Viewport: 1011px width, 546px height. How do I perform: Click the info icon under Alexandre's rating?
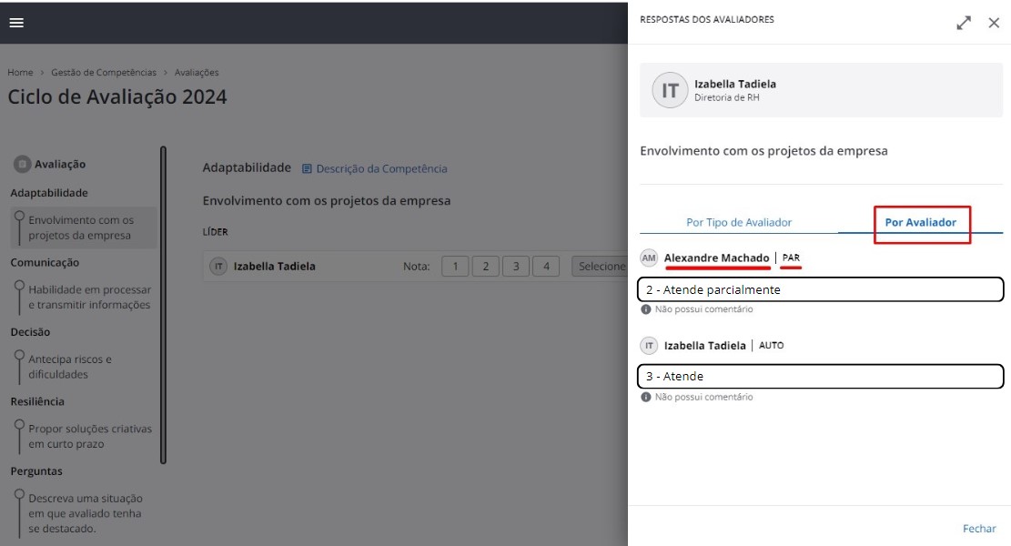pyautogui.click(x=646, y=307)
